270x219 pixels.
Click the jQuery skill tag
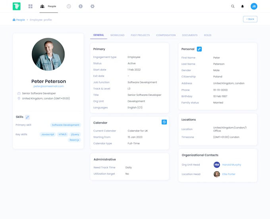[75, 134]
